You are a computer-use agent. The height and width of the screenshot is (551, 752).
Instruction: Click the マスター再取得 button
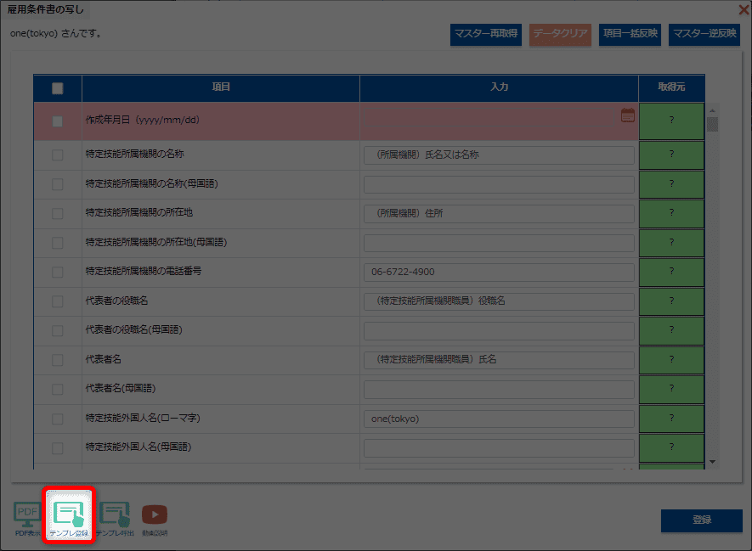[486, 34]
